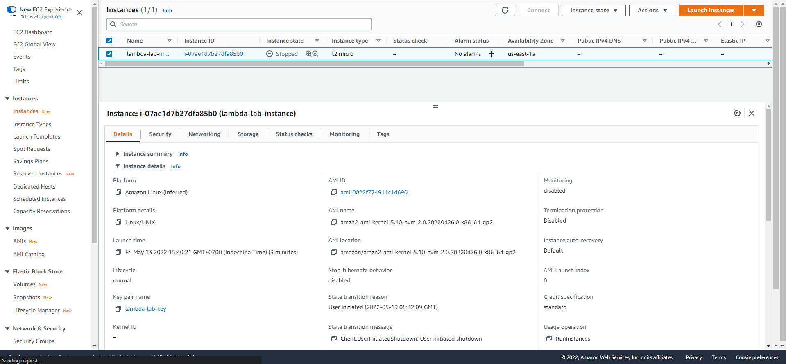Add an alarm with the plus icon
This screenshot has height=364, width=786.
click(492, 54)
